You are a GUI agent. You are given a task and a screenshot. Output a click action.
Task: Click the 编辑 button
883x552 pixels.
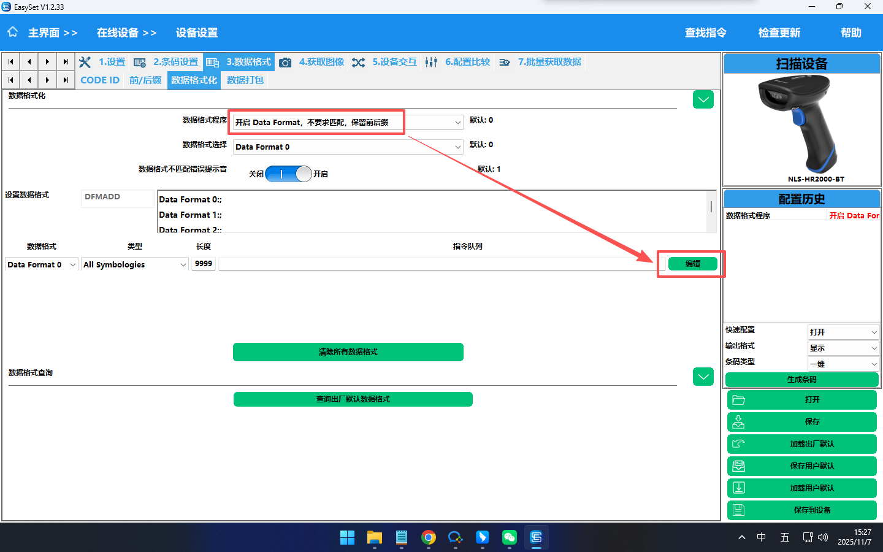(692, 264)
